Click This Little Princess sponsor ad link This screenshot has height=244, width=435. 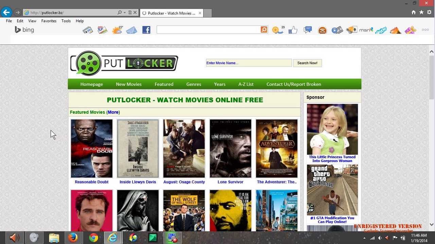332,159
